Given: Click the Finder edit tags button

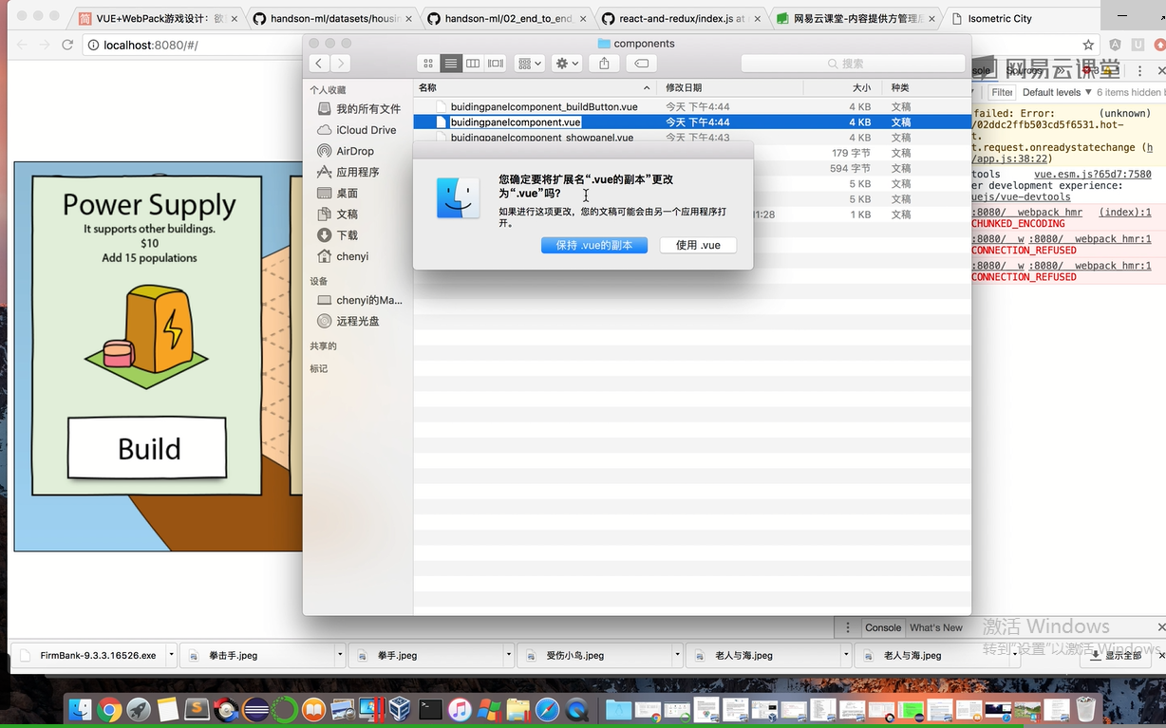Looking at the screenshot, I should (641, 64).
